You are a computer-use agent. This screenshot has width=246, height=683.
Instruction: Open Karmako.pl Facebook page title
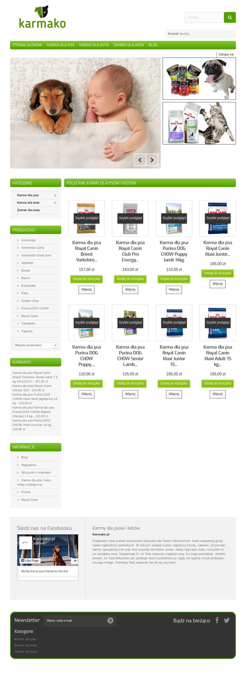(x=44, y=539)
